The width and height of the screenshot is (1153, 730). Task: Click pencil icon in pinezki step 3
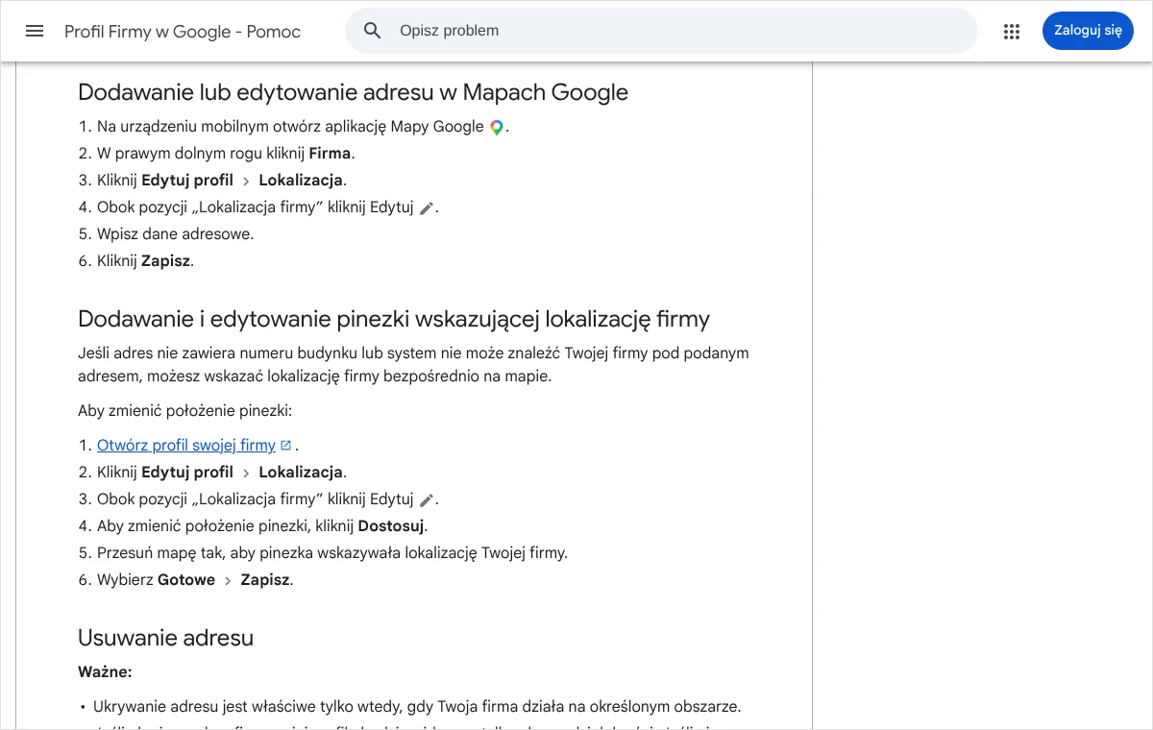427,500
